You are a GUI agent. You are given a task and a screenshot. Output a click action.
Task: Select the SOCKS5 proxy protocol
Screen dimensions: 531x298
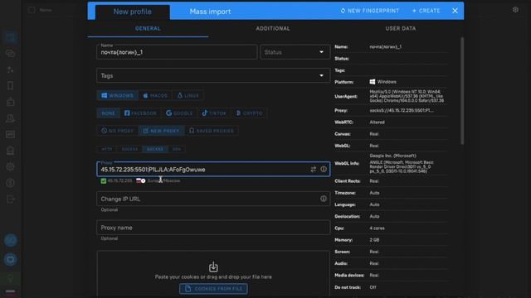coord(155,149)
